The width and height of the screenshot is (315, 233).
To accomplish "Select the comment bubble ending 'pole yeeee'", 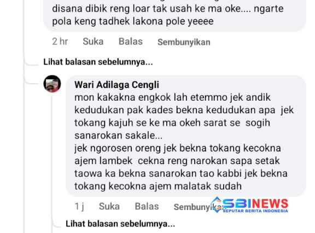I will [x=175, y=15].
